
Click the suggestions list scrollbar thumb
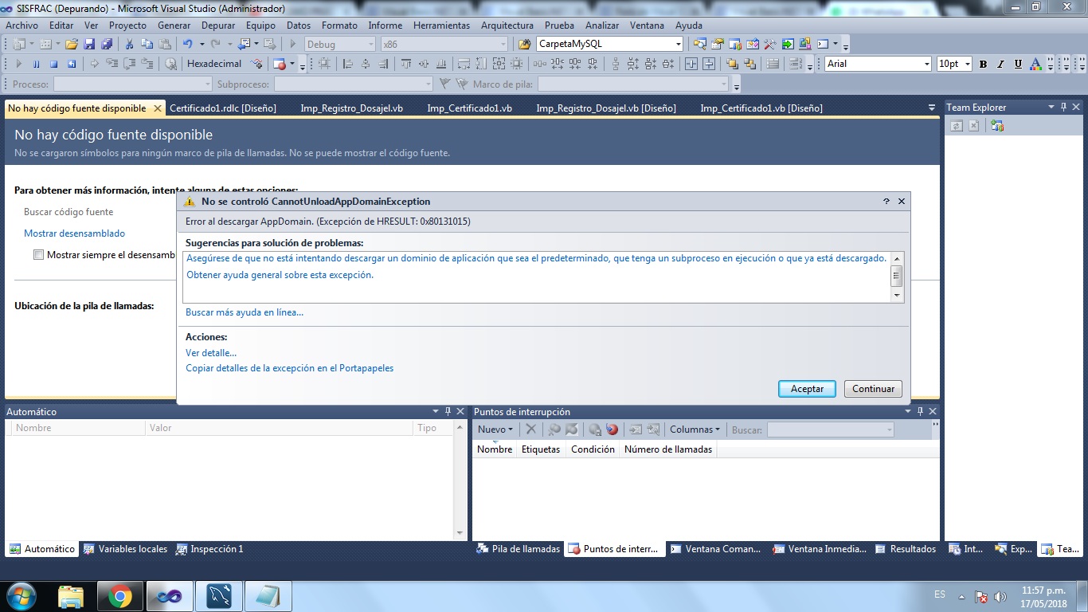pos(897,277)
